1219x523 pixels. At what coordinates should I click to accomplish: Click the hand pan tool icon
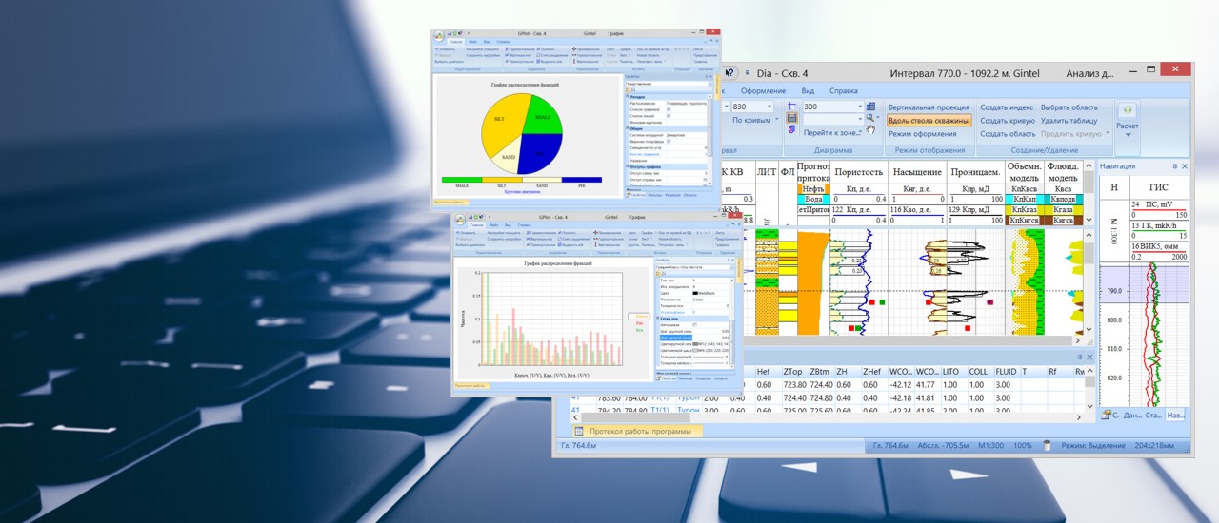[870, 129]
